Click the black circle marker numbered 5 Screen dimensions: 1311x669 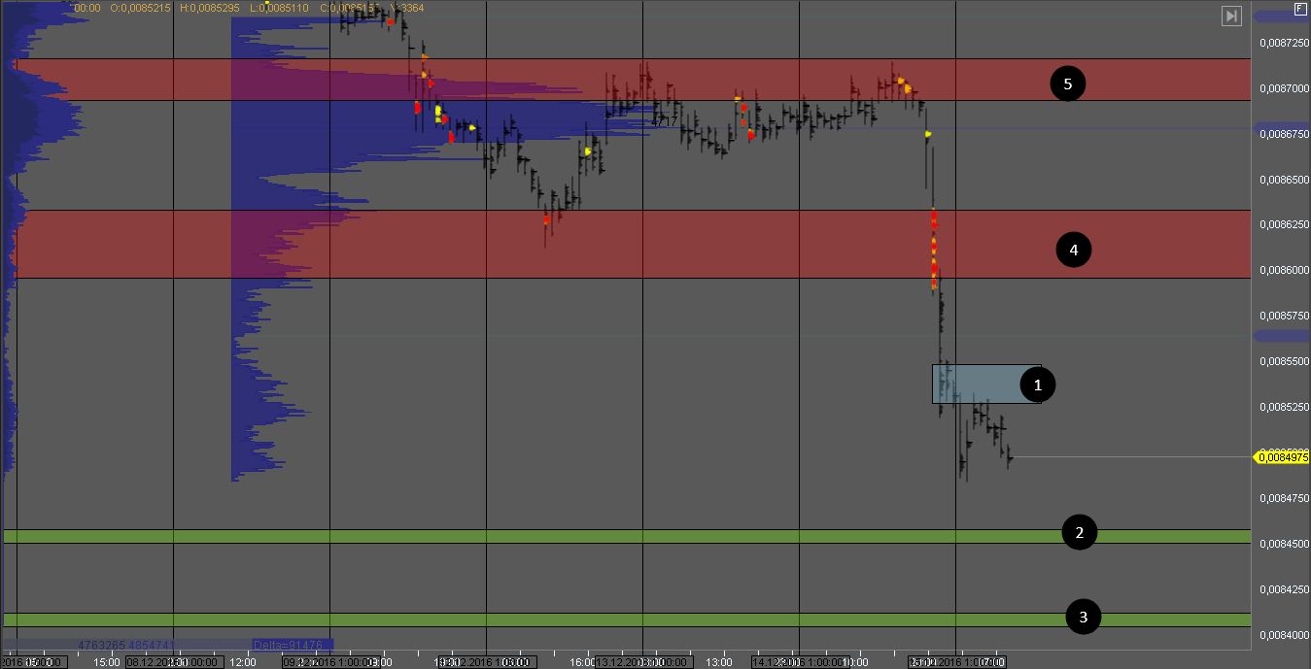click(x=1068, y=84)
